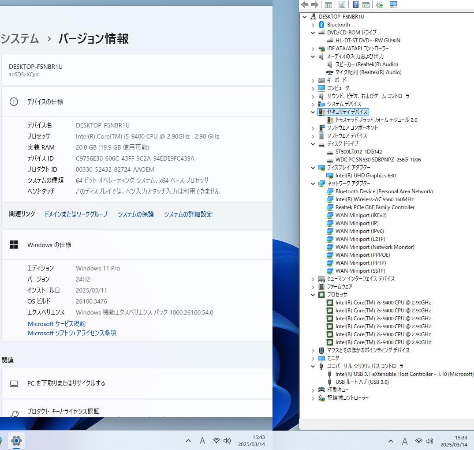Expand the キーボード category
The height and width of the screenshot is (450, 474).
313,80
